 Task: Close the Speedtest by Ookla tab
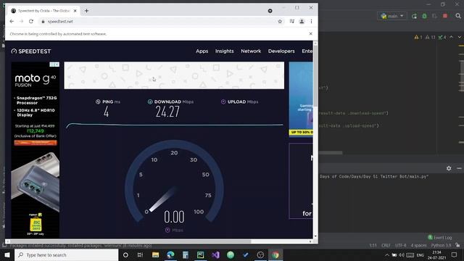(x=75, y=11)
